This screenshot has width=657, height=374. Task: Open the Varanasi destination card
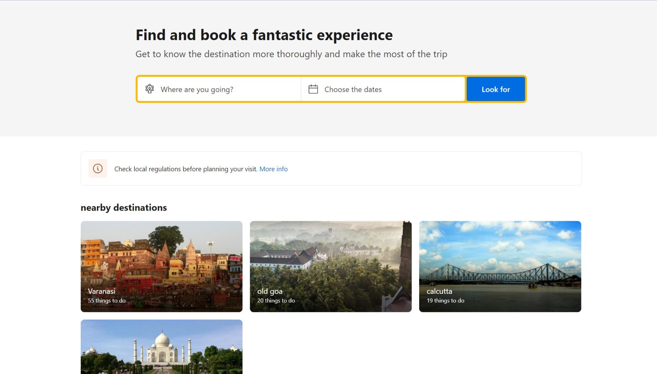coord(162,260)
